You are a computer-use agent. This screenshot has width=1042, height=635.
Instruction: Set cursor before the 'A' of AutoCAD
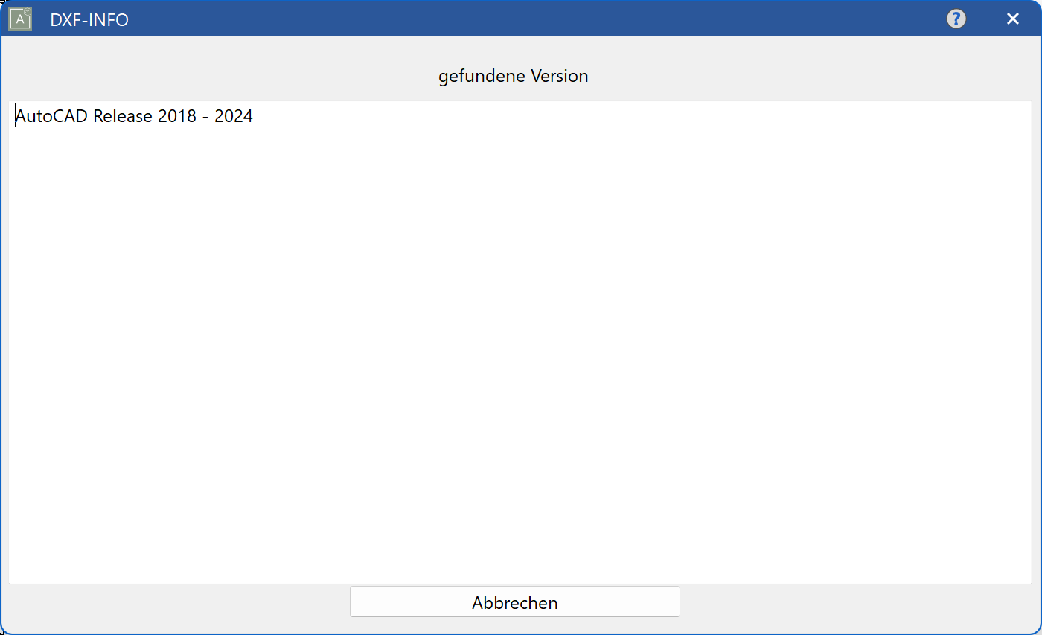click(16, 116)
